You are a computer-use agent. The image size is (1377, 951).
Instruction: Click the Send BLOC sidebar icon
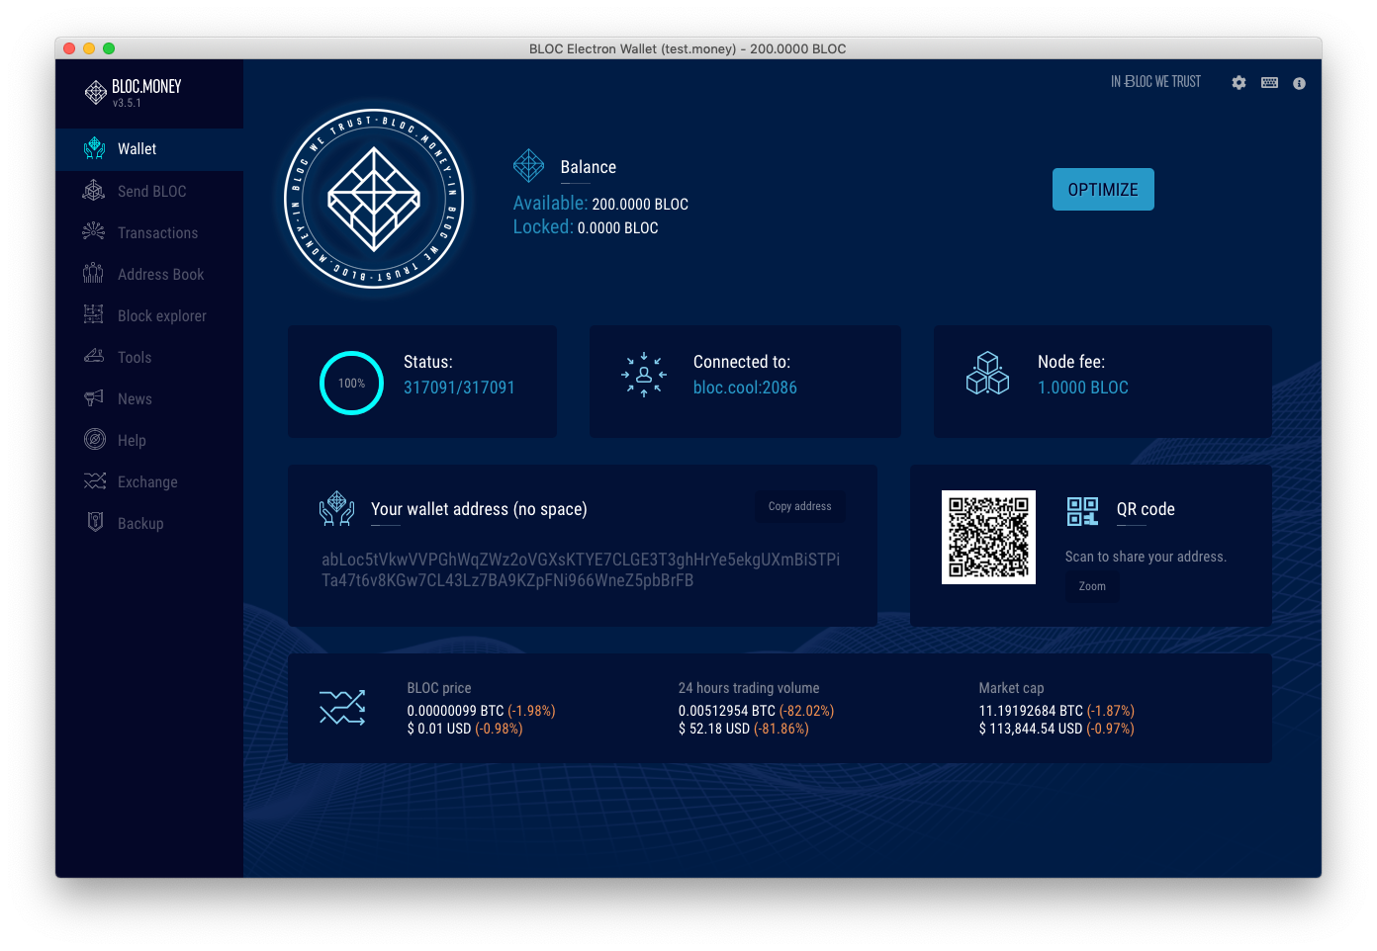[x=94, y=191]
